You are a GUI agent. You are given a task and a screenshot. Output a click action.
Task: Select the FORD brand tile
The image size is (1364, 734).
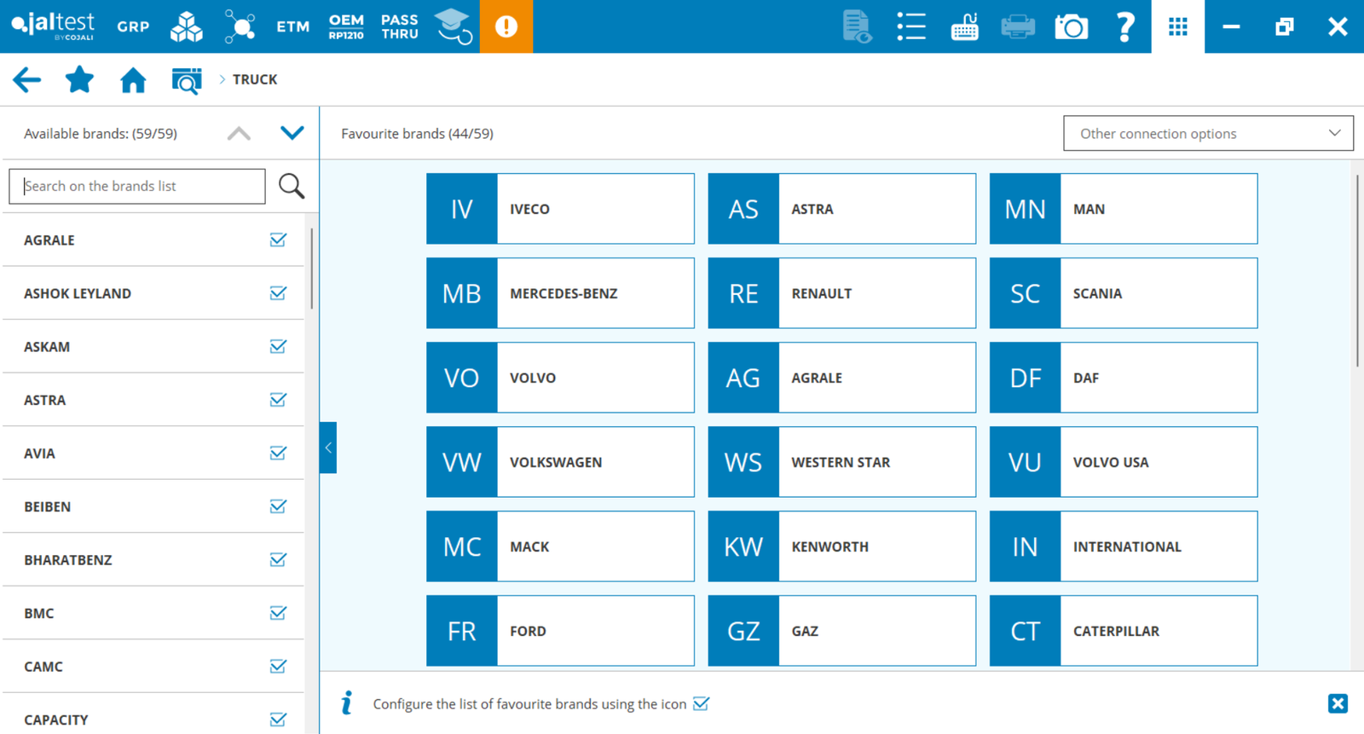click(560, 631)
